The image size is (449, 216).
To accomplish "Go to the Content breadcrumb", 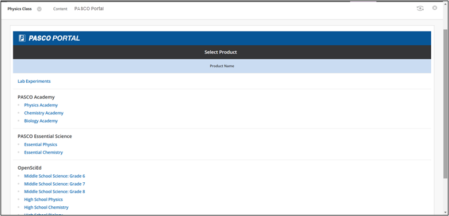I will pos(60,9).
